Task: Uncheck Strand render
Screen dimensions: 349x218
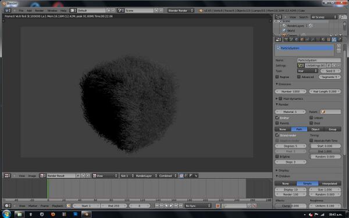Action: tap(277, 135)
